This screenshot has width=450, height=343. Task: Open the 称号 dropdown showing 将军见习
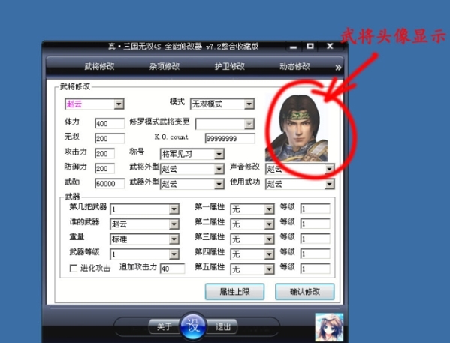coord(192,154)
